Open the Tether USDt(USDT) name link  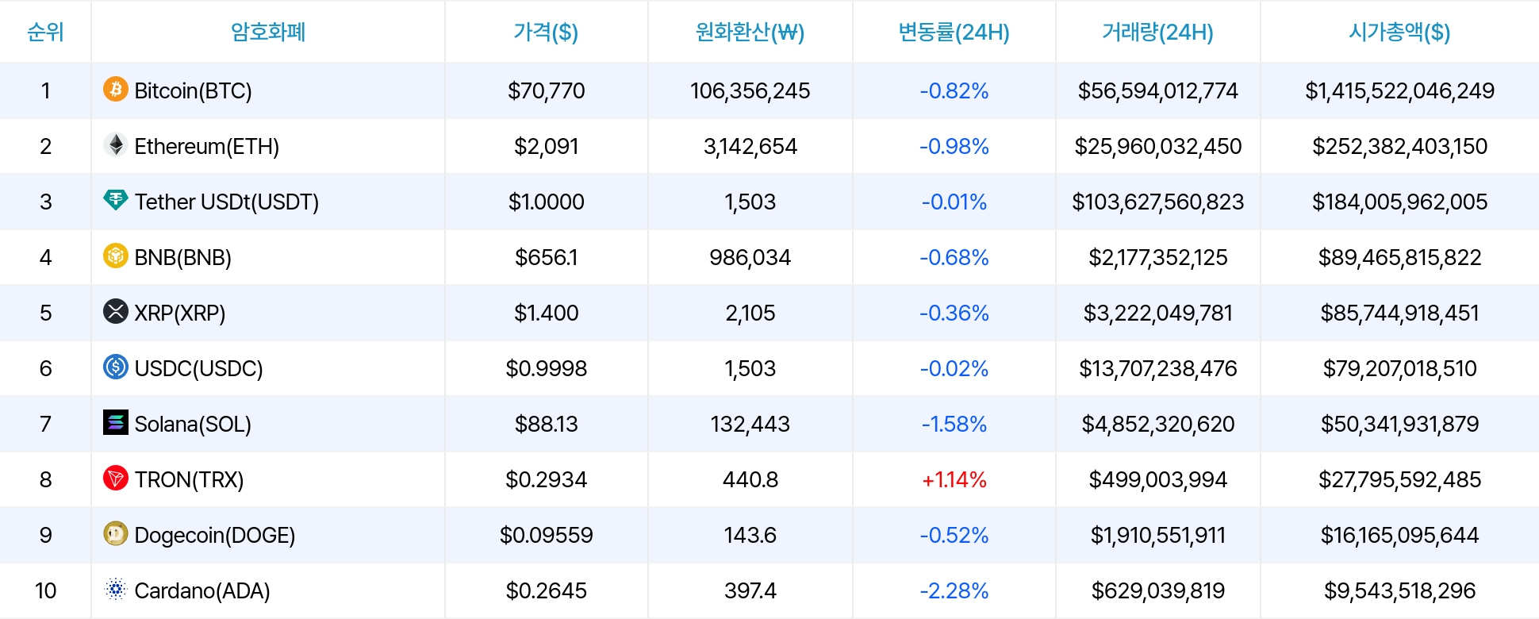tap(226, 202)
